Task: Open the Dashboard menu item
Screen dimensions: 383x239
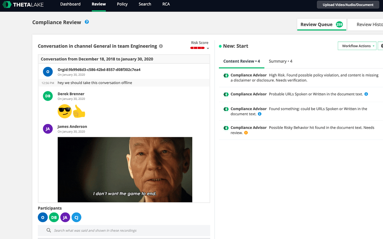Action: pyautogui.click(x=70, y=4)
